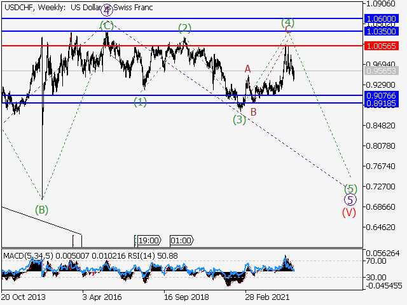Image resolution: width=407 pixels, height=305 pixels.
Task: Click the 0.76740 price axis value
Action: point(380,166)
